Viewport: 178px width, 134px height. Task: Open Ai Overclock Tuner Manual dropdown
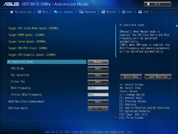click(x=98, y=62)
